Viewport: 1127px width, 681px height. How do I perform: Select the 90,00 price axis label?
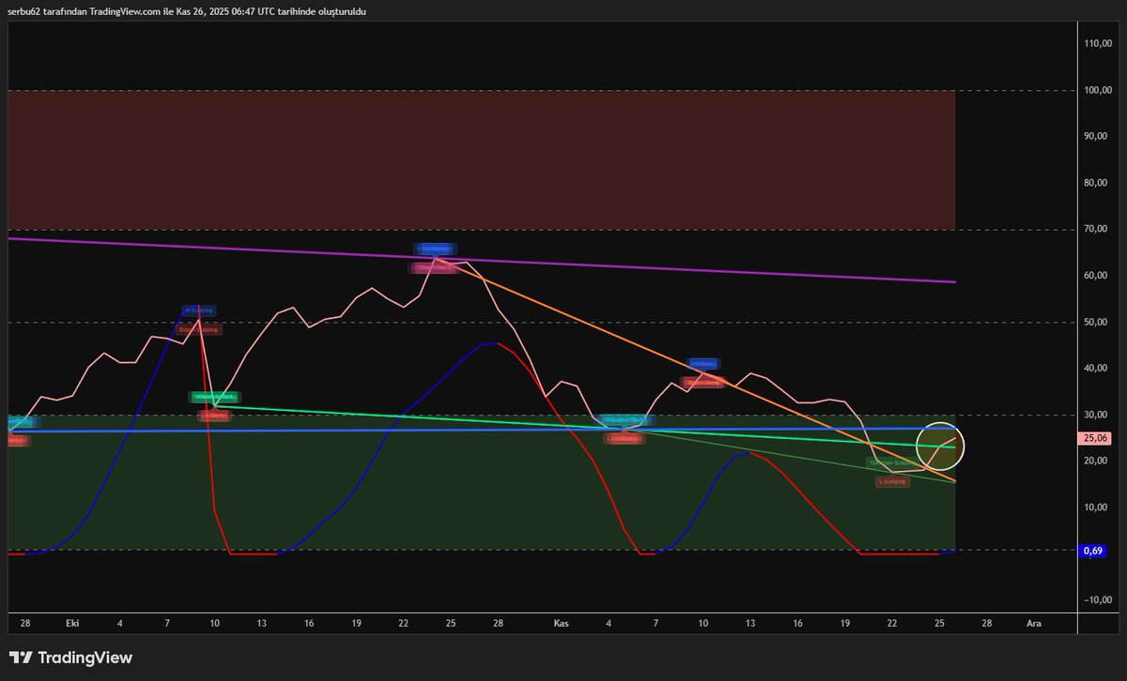pyautogui.click(x=1095, y=136)
